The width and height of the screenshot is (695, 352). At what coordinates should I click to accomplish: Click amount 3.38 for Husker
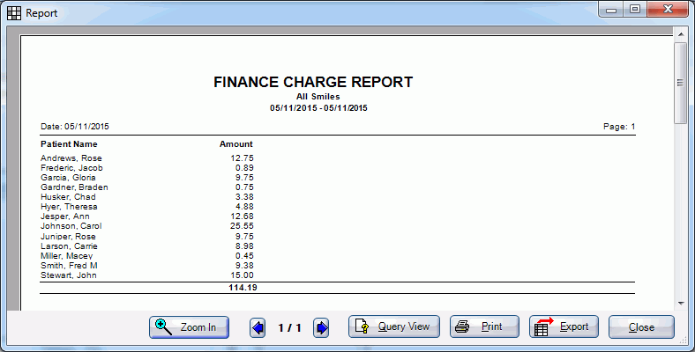pyautogui.click(x=244, y=197)
